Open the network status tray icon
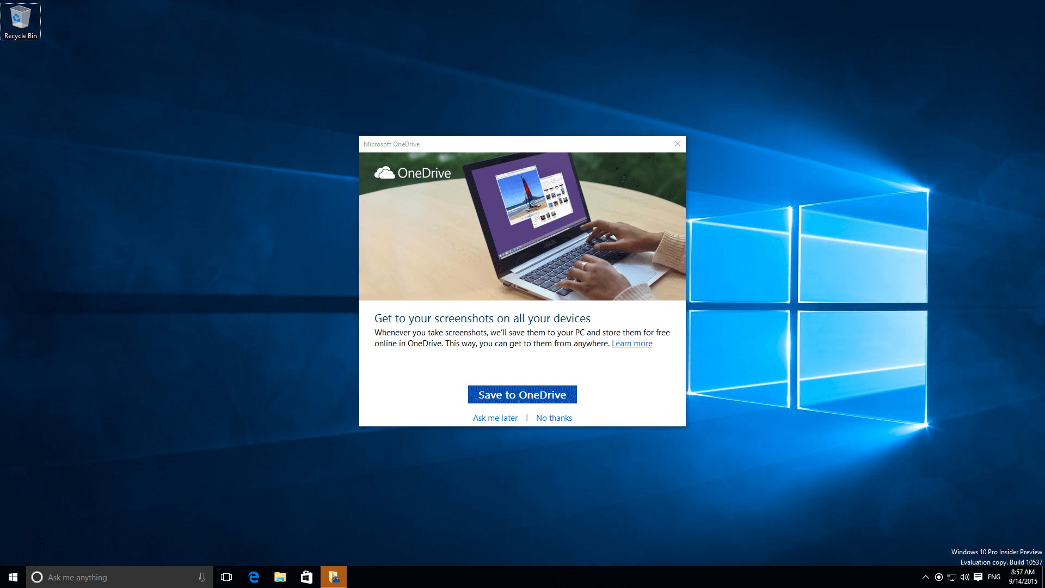 click(x=952, y=577)
